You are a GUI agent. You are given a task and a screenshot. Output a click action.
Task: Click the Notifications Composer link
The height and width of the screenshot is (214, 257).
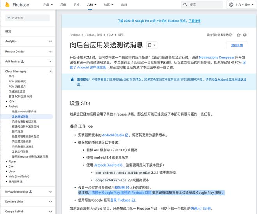(x=217, y=58)
